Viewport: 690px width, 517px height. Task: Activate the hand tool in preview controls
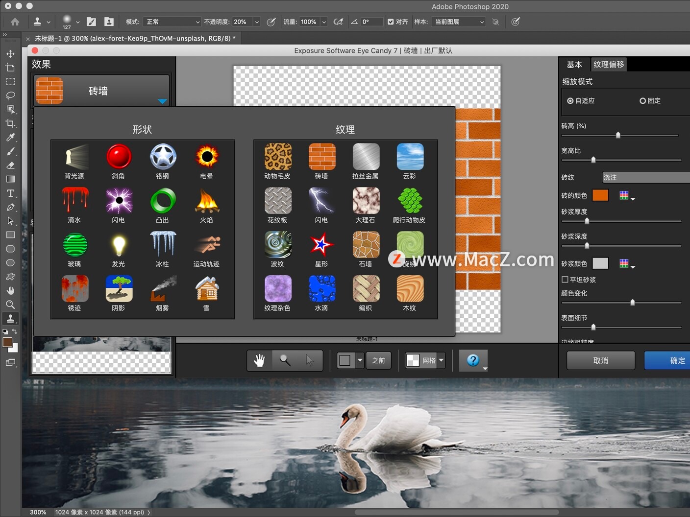point(259,360)
